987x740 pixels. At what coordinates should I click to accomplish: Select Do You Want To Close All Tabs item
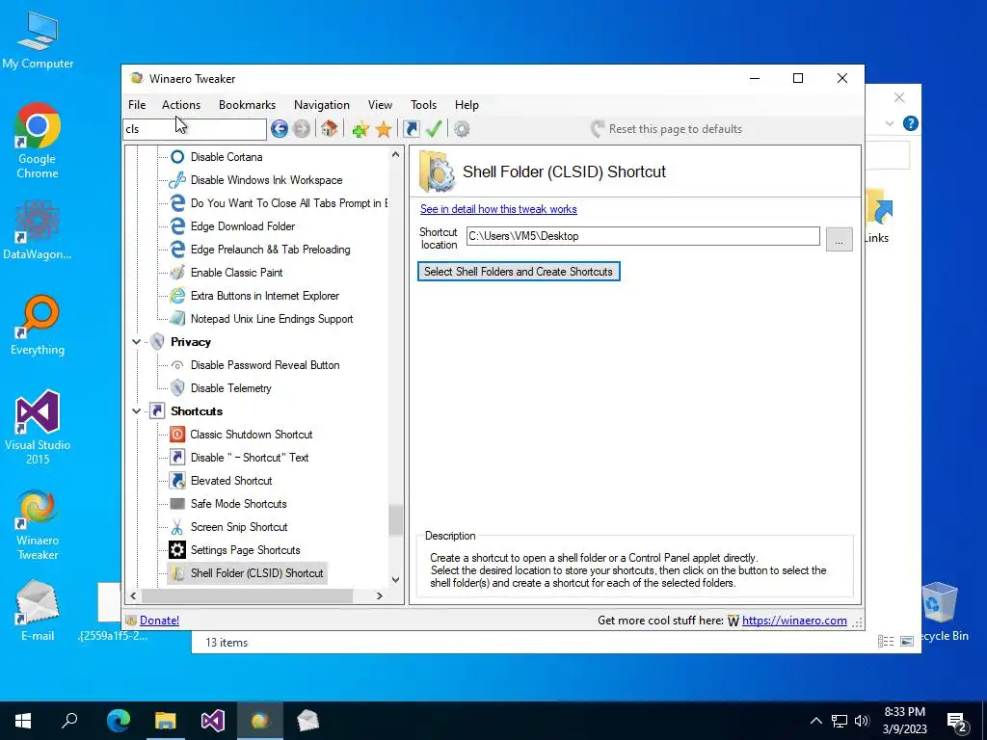[288, 203]
